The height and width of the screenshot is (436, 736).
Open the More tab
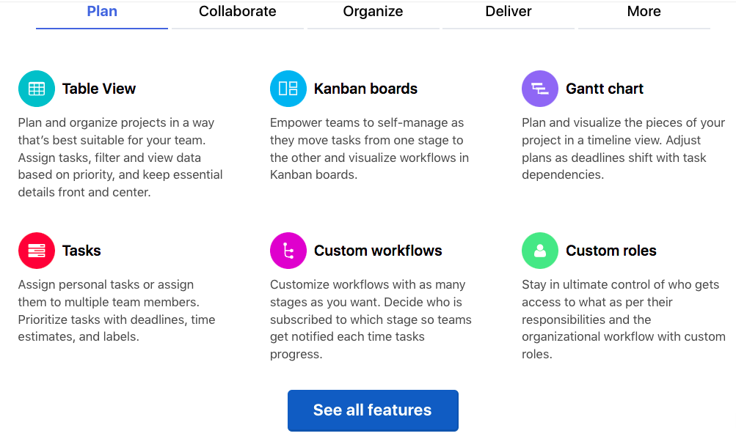(x=644, y=12)
